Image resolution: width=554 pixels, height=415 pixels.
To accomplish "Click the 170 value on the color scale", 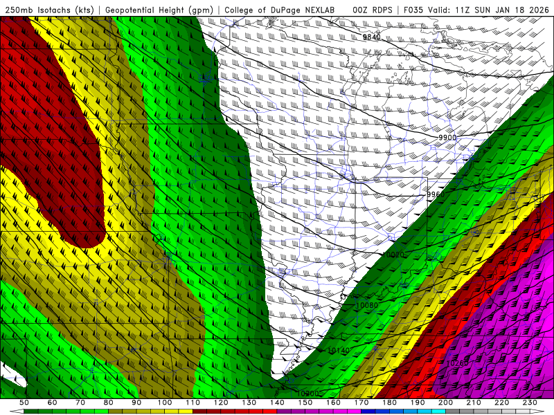I will (361, 403).
